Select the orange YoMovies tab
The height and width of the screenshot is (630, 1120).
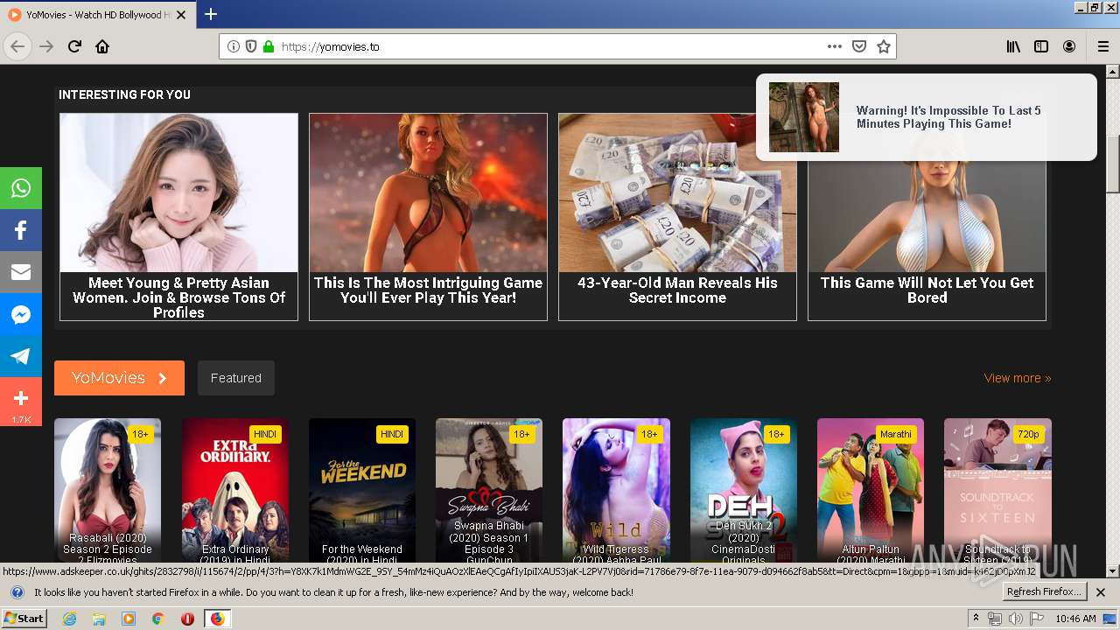(x=119, y=378)
